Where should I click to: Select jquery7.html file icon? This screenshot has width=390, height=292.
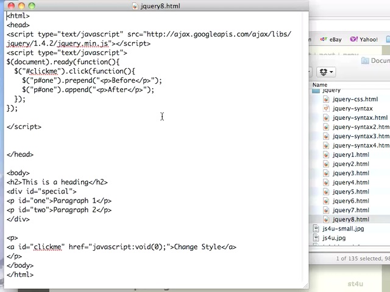tap(326, 210)
